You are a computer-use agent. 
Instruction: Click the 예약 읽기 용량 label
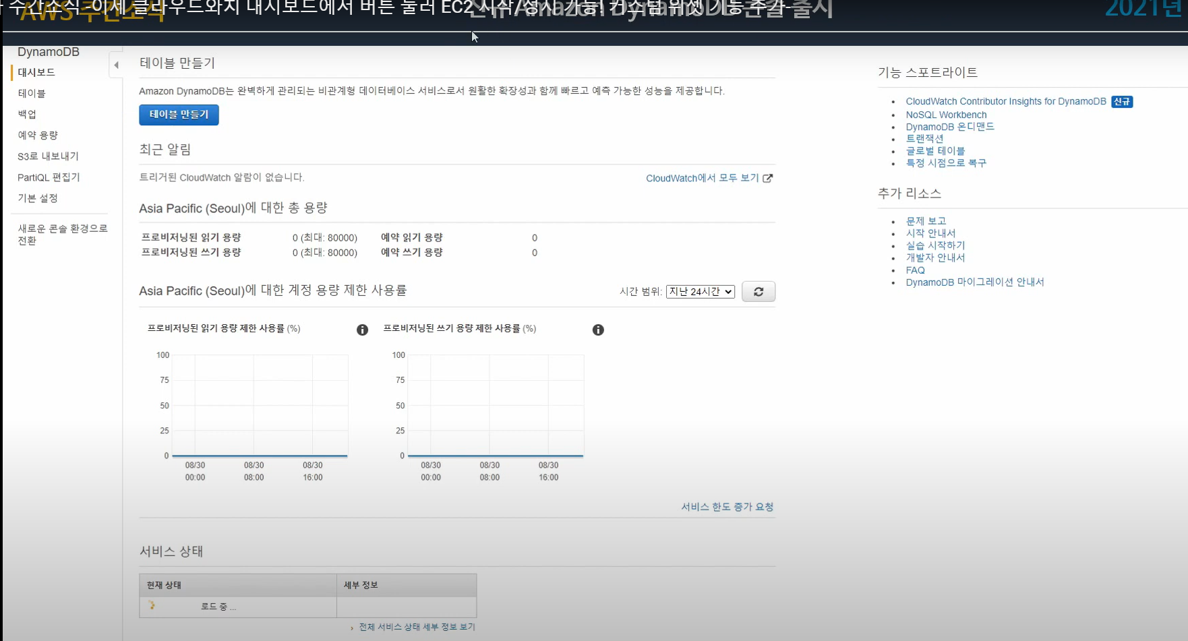[412, 237]
